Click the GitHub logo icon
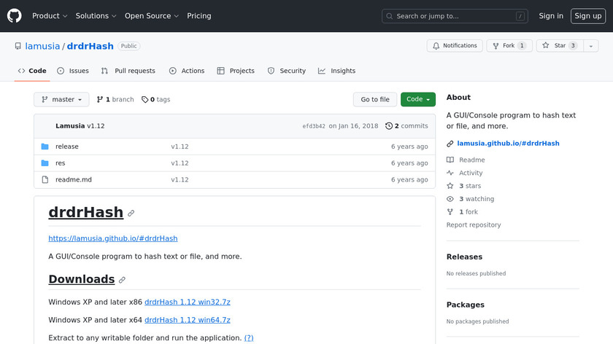613x344 pixels. coord(15,15)
